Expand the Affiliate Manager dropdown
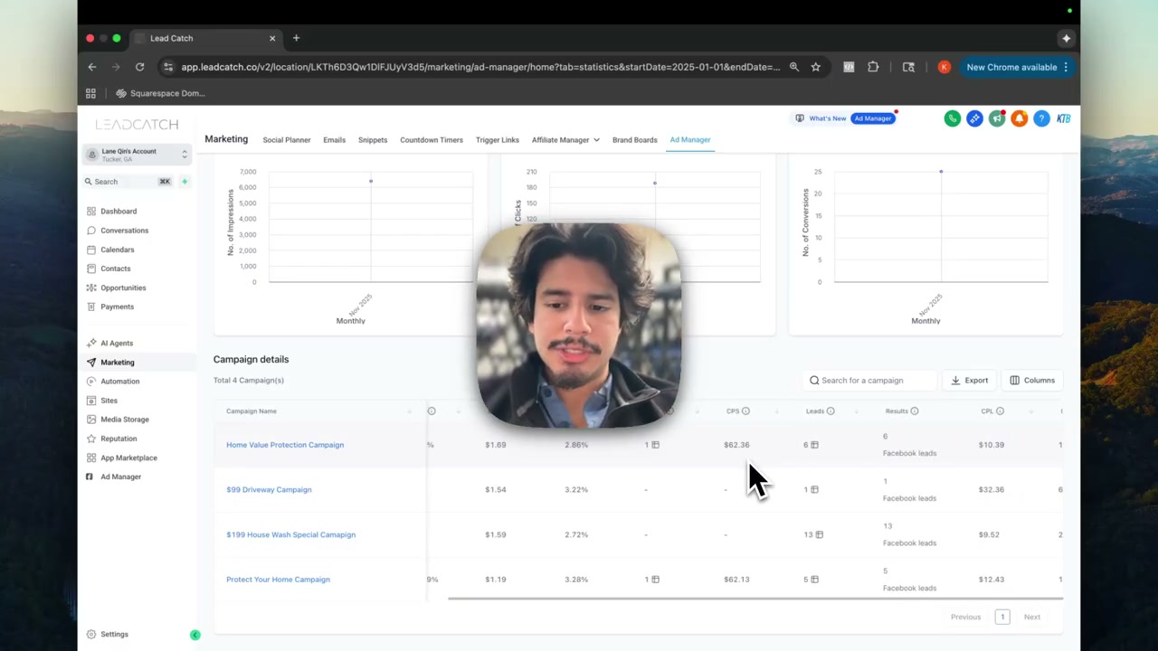1158x651 pixels. click(x=565, y=140)
